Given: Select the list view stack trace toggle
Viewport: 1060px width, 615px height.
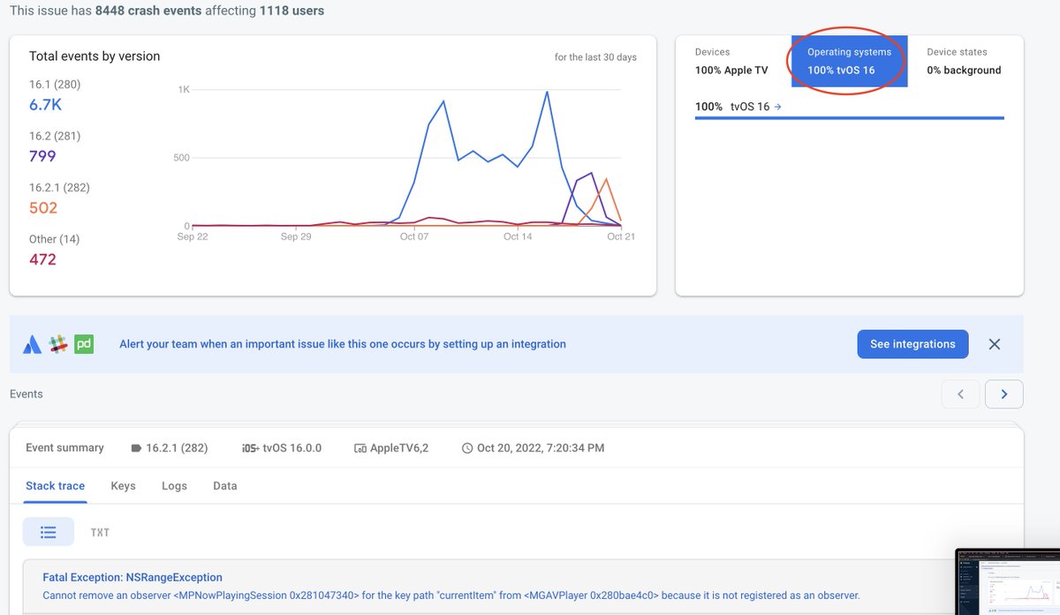Looking at the screenshot, I should [x=49, y=532].
